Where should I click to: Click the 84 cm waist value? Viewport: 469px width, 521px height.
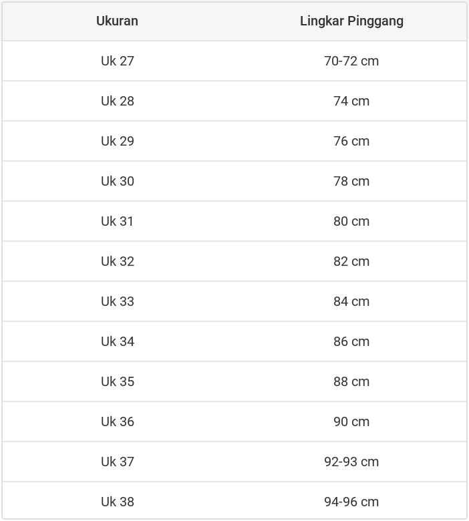pyautogui.click(x=351, y=301)
